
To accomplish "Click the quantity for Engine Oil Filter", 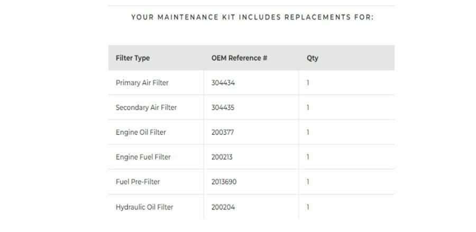I will tap(308, 132).
